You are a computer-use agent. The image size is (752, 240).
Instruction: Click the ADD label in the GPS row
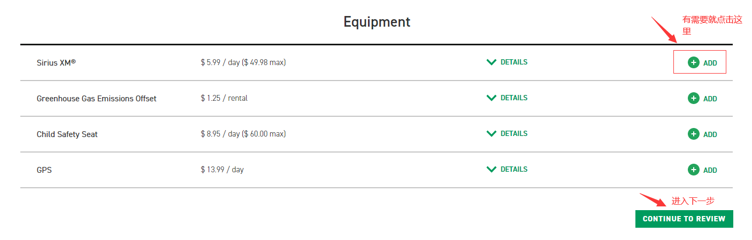(x=710, y=170)
